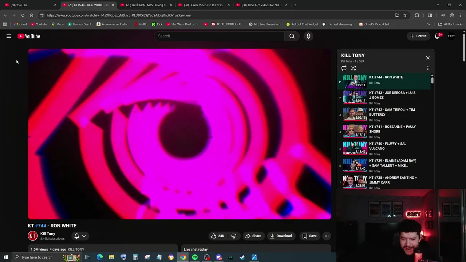Open Spotify from the taskbar
466x262 pixels.
pyautogui.click(x=195, y=257)
